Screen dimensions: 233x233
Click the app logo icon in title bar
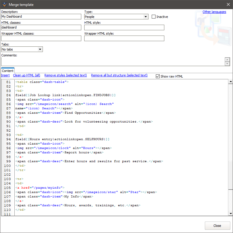click(x=4, y=4)
